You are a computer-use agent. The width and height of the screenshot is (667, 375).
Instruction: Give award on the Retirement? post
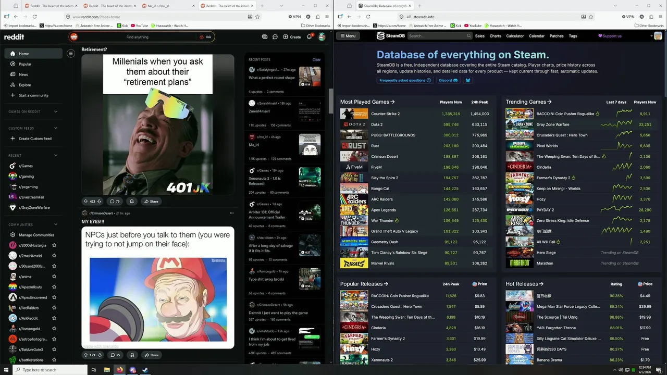click(132, 201)
